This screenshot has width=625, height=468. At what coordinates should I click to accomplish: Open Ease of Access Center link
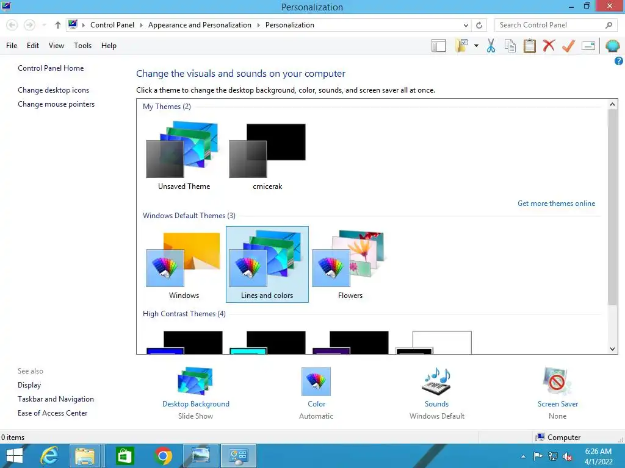[52, 413]
